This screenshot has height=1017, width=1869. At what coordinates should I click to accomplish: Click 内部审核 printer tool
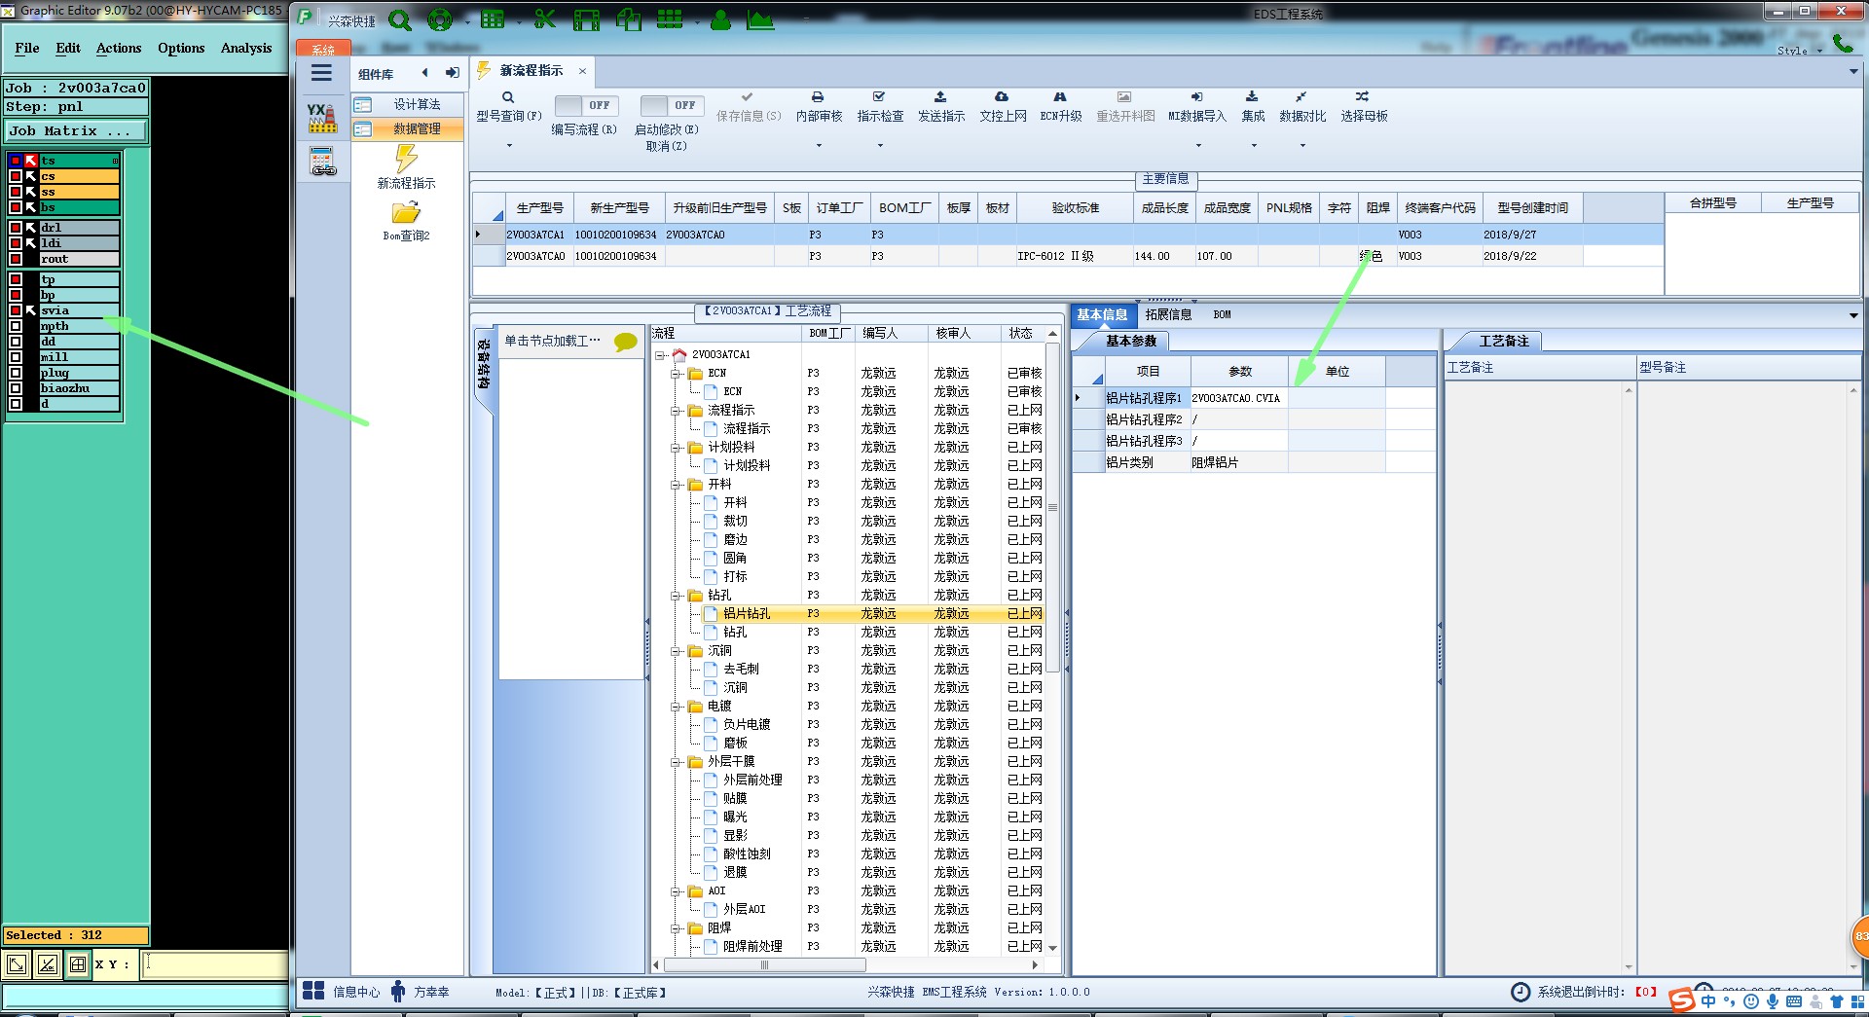coord(819,106)
